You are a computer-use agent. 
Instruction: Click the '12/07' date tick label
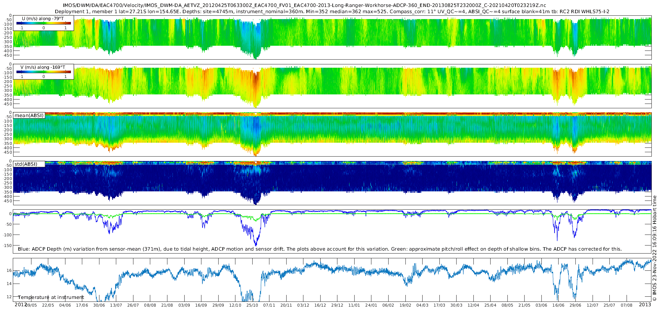point(592,305)
